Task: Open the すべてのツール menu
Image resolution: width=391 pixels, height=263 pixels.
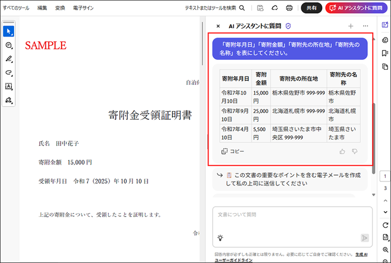Action: coord(16,8)
